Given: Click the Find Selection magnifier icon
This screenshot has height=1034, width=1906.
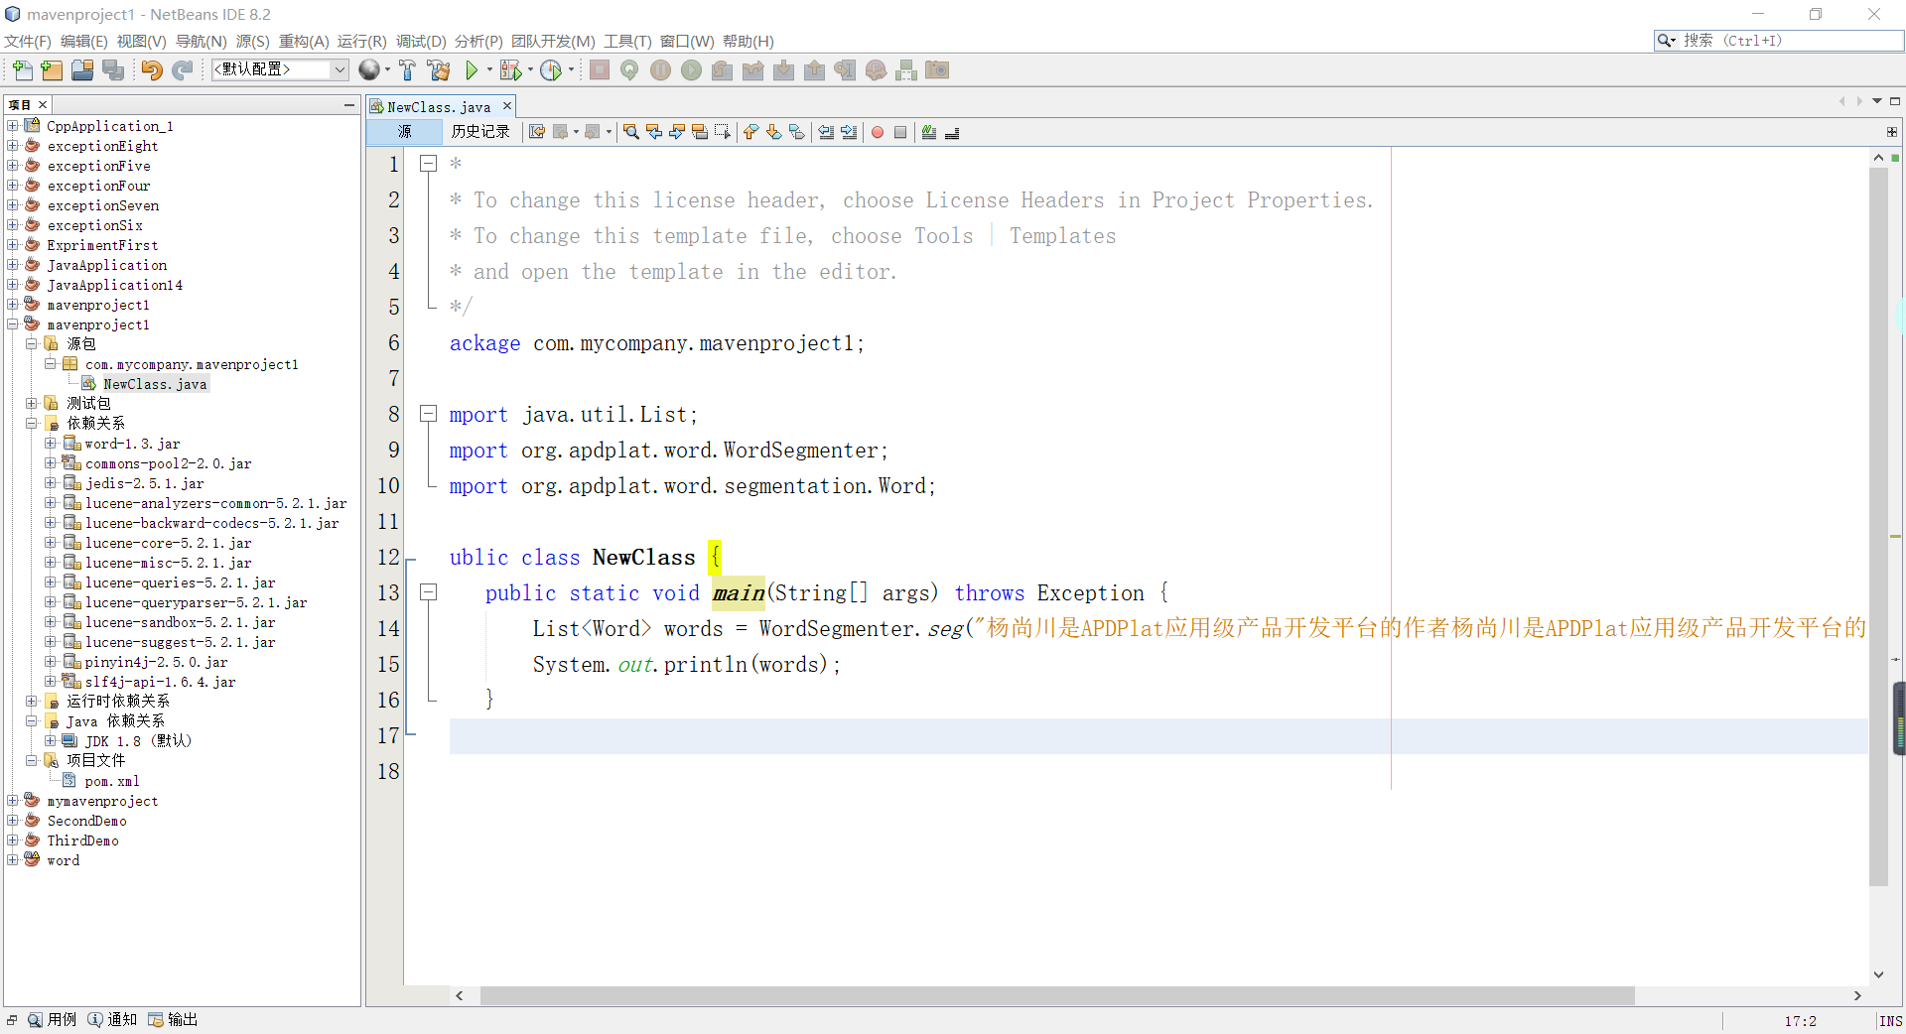Looking at the screenshot, I should (631, 132).
